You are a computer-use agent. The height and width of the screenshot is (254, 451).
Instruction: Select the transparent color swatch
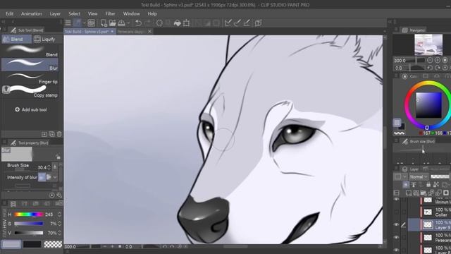[x=53, y=245]
